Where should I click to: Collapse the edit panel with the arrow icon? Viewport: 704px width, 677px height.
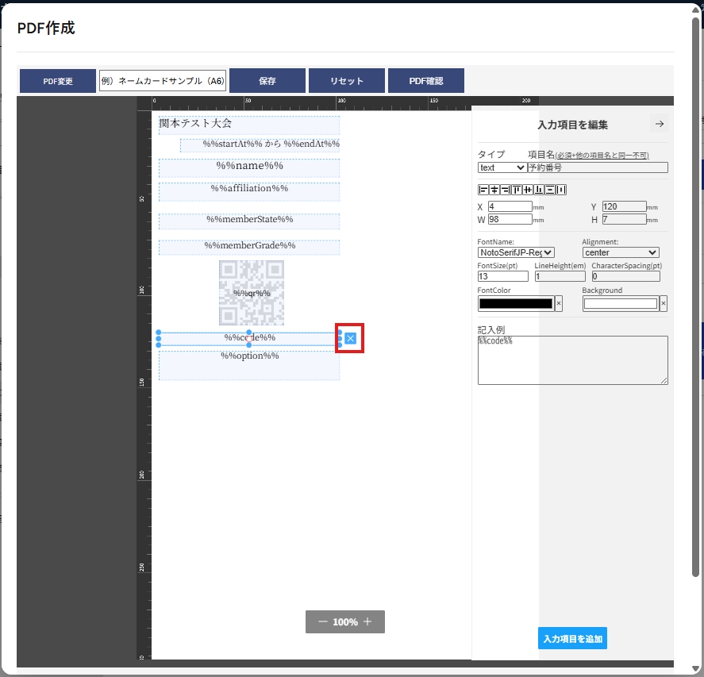click(659, 124)
